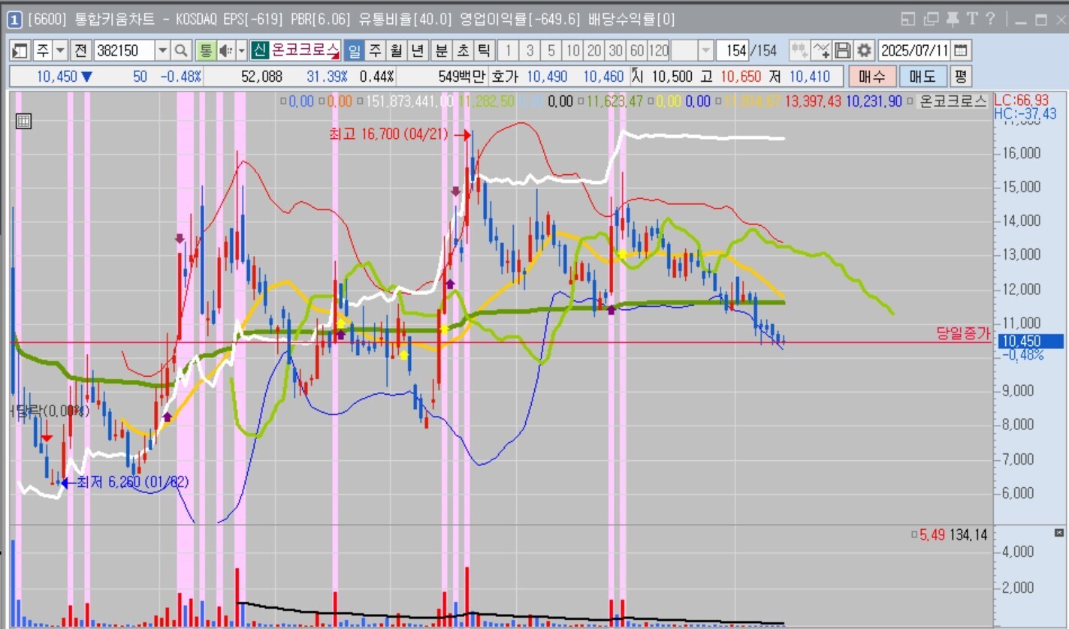Switch to minute 분 chart period
This screenshot has height=629, width=1069.
tap(441, 51)
